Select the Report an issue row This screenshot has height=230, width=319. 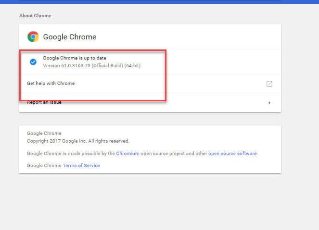[x=150, y=102]
